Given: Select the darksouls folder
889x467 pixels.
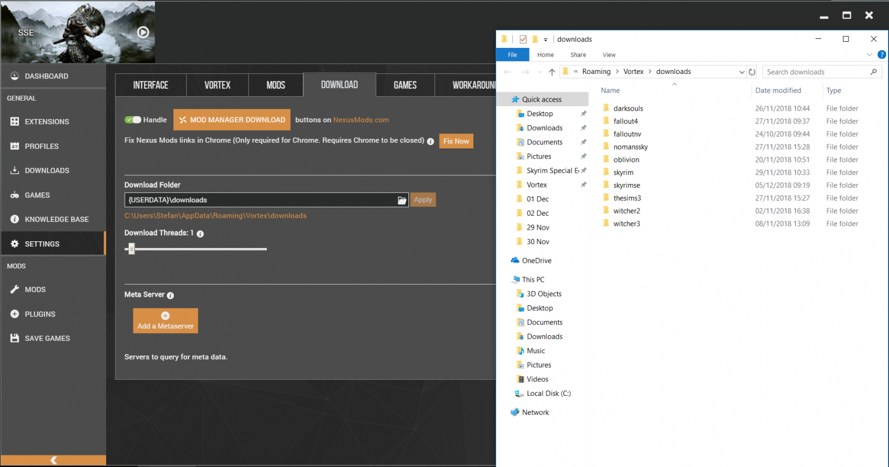Looking at the screenshot, I should click(x=628, y=108).
